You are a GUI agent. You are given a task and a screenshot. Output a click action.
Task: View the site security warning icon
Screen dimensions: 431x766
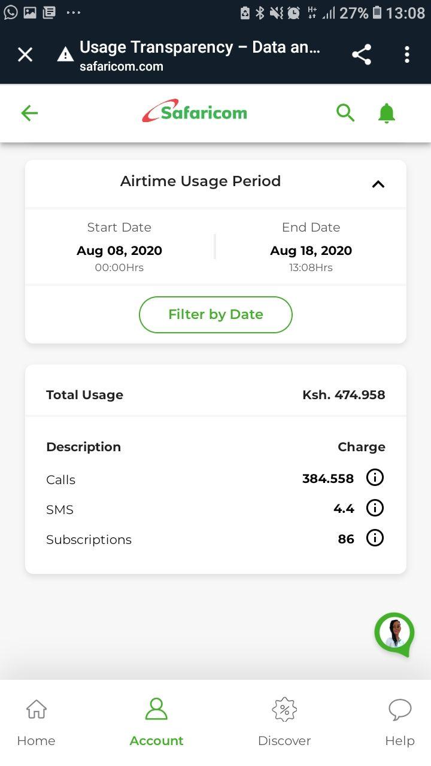(x=65, y=56)
